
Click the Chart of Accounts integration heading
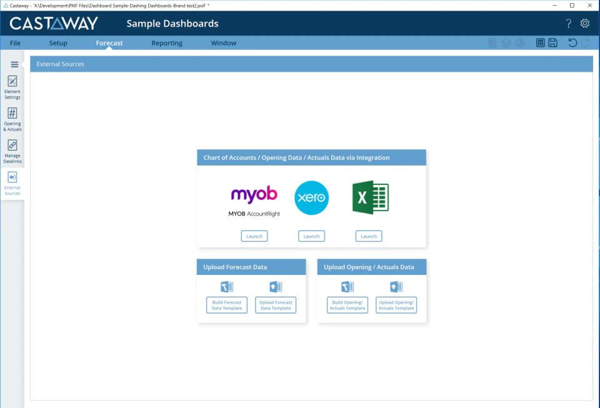[296, 157]
